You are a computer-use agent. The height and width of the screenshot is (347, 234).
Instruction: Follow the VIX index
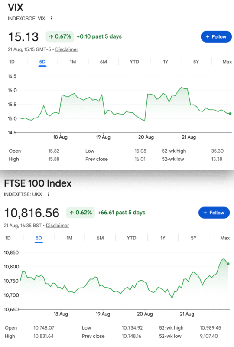coord(216,37)
